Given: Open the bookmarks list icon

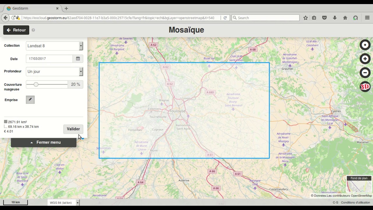Looking at the screenshot, I should point(314,18).
